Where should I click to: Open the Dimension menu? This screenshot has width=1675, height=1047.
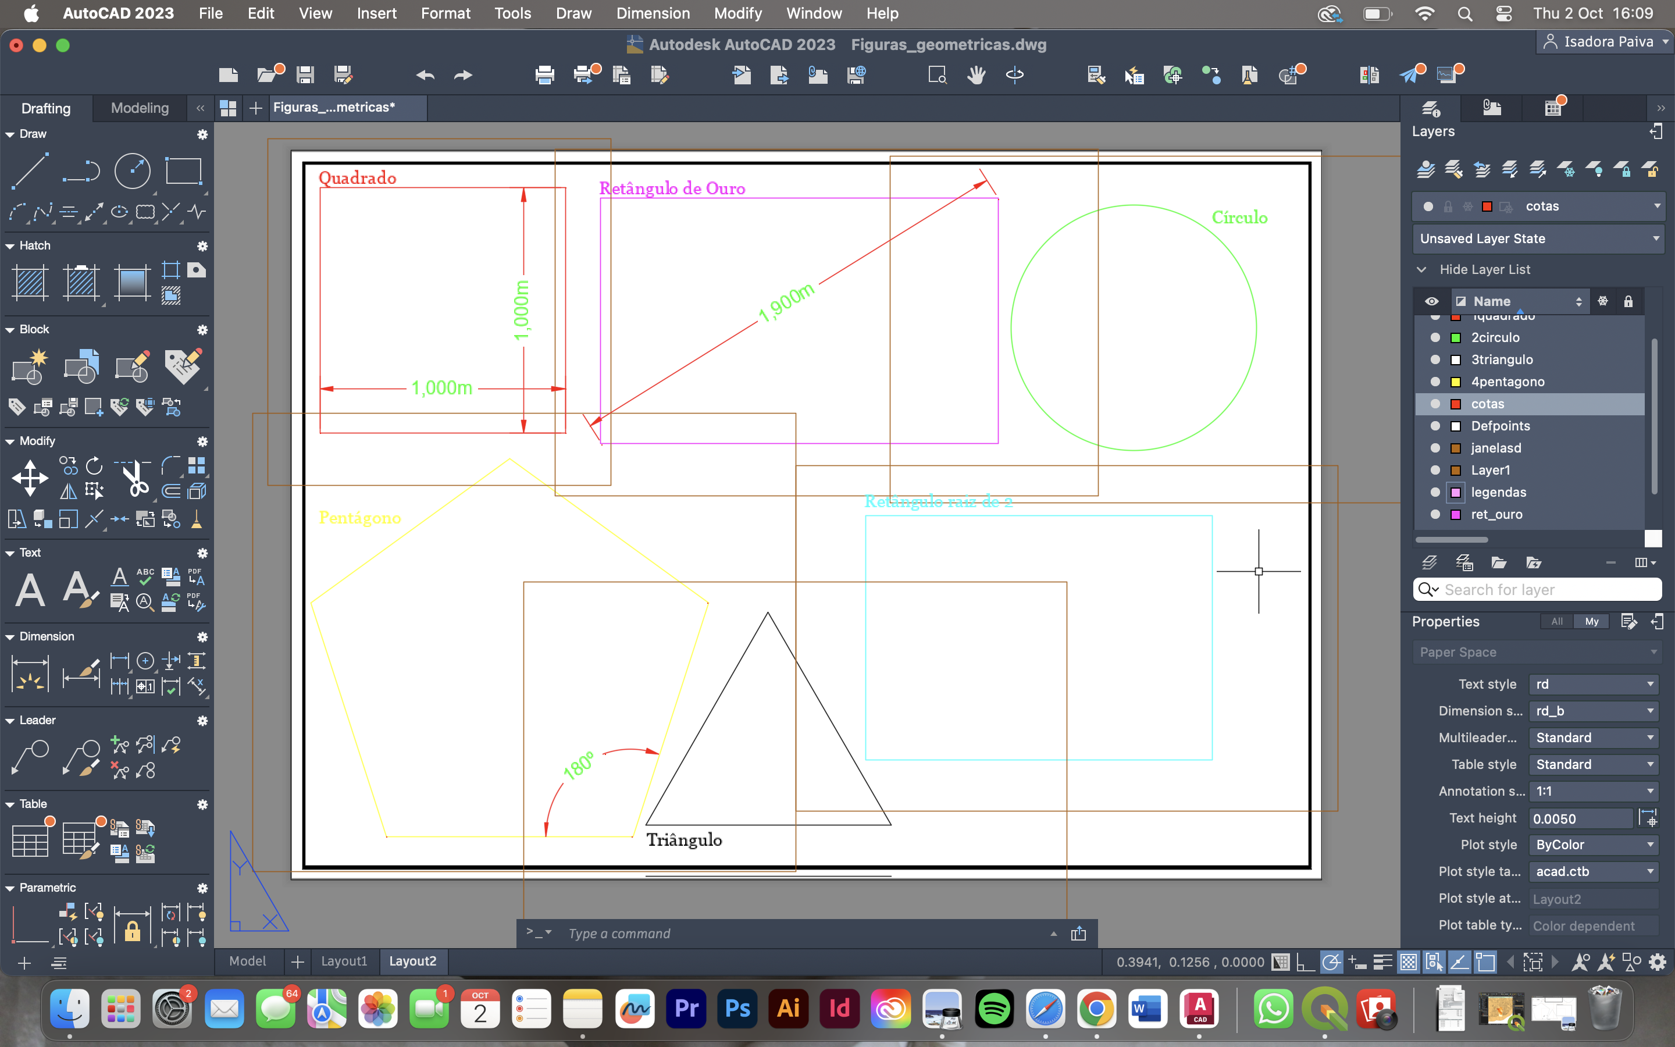[x=653, y=13]
